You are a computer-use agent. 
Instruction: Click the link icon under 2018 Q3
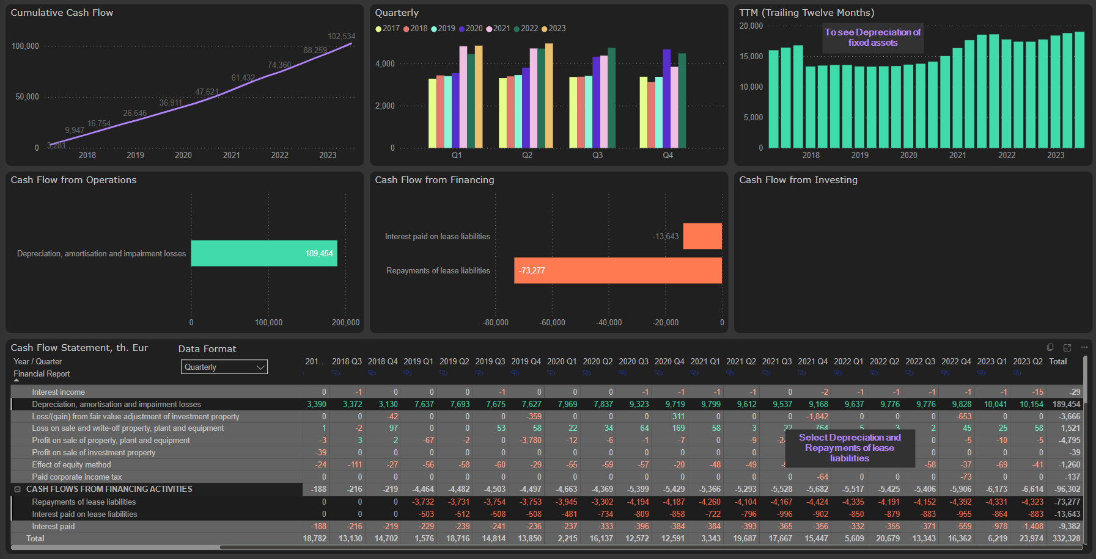pyautogui.click(x=336, y=373)
